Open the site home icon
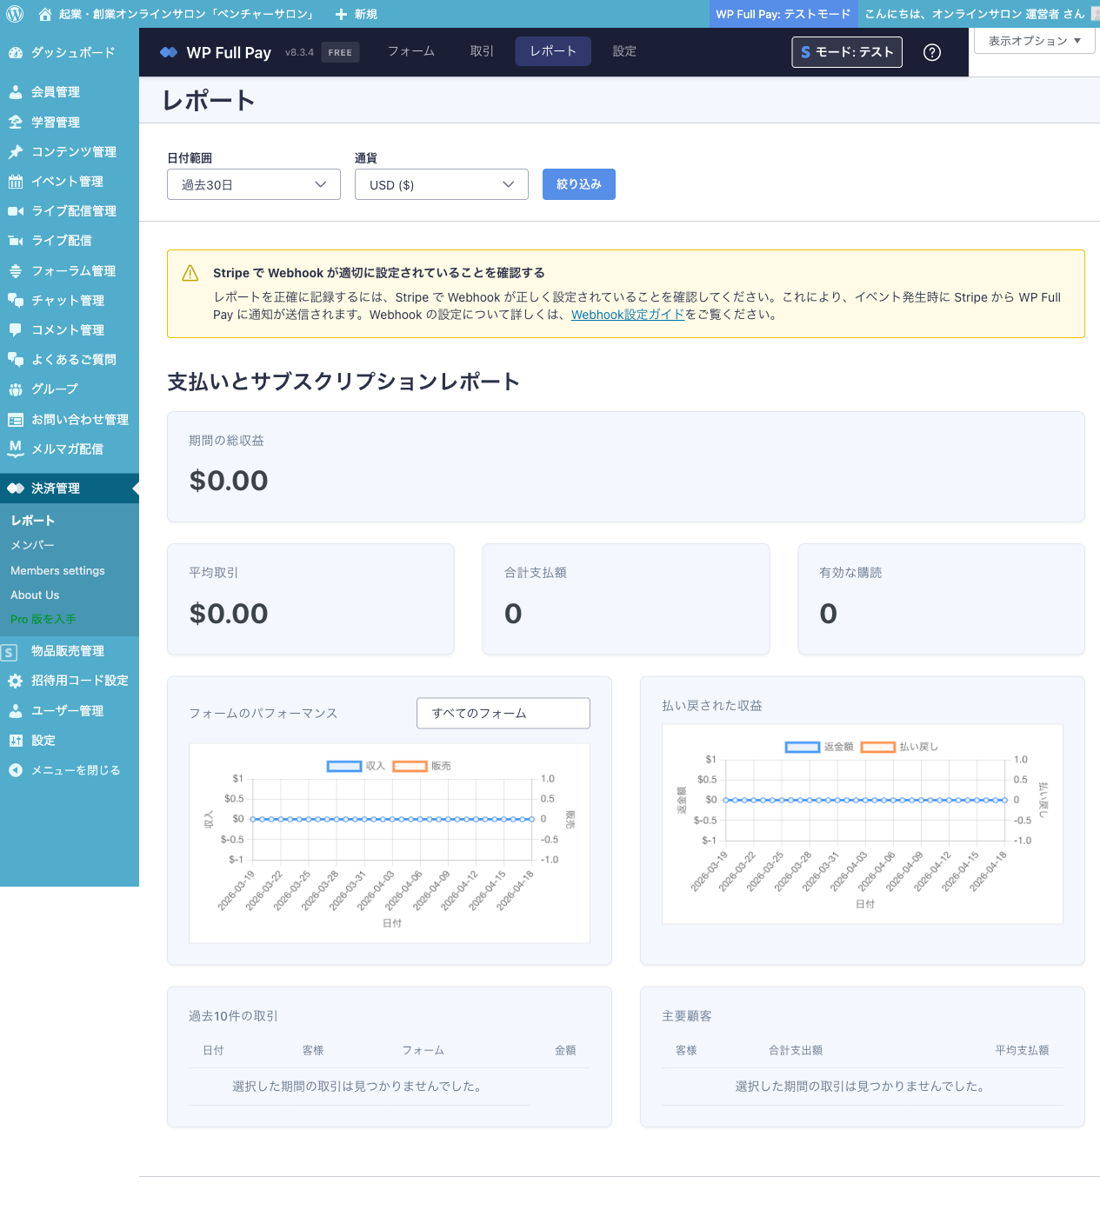 [x=45, y=14]
